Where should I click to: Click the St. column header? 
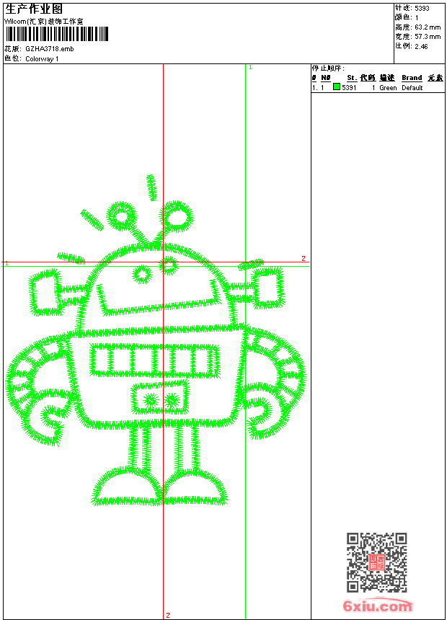click(351, 78)
